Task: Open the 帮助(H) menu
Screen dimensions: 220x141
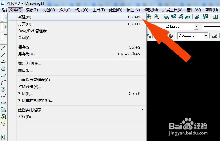Action: tap(212, 10)
